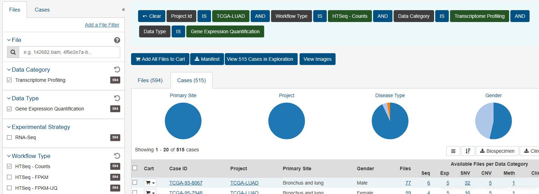Open the sort table icon
This screenshot has height=194, width=539.
468,151
